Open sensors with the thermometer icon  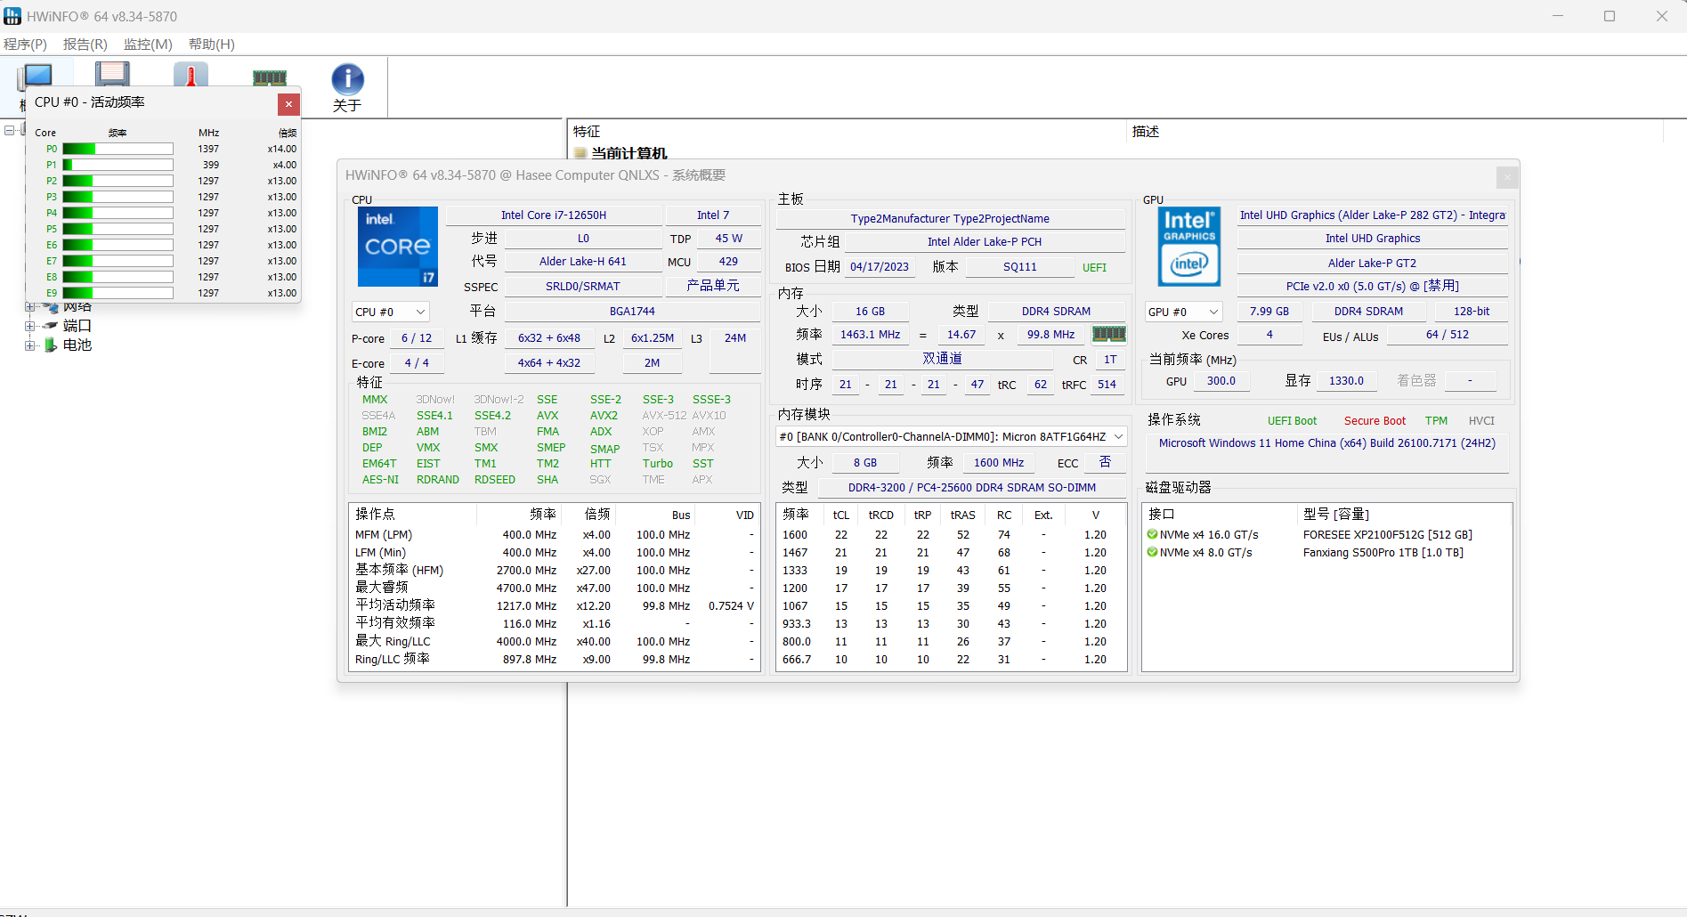(191, 76)
